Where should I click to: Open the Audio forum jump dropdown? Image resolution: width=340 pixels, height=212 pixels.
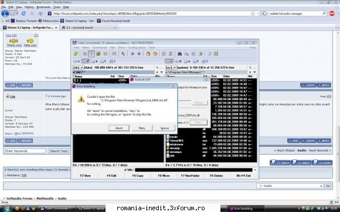pos(290,186)
